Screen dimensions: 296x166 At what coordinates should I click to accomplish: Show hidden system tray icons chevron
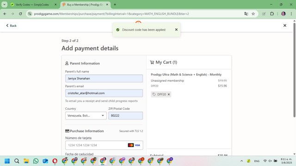point(241,161)
